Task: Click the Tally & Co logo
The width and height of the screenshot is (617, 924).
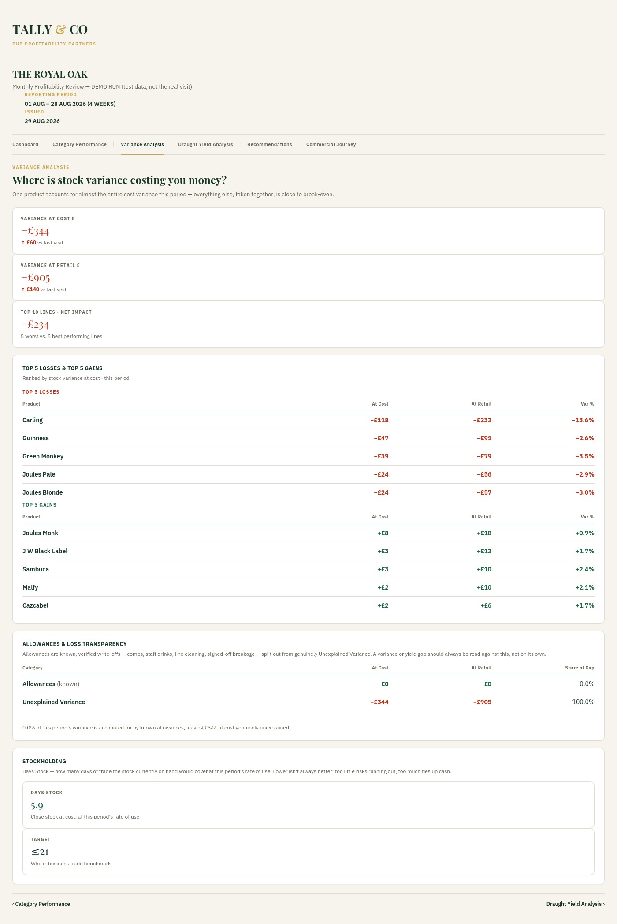Action: pyautogui.click(x=50, y=30)
